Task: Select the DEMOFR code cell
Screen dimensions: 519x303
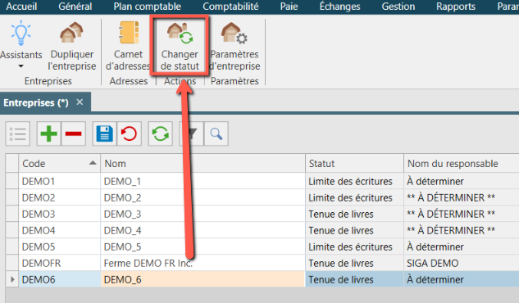Action: pyautogui.click(x=60, y=263)
